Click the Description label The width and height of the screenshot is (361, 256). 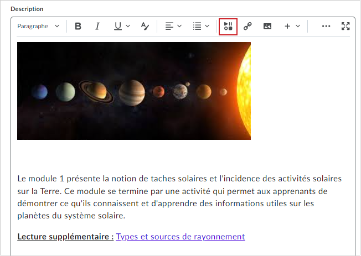tap(27, 9)
